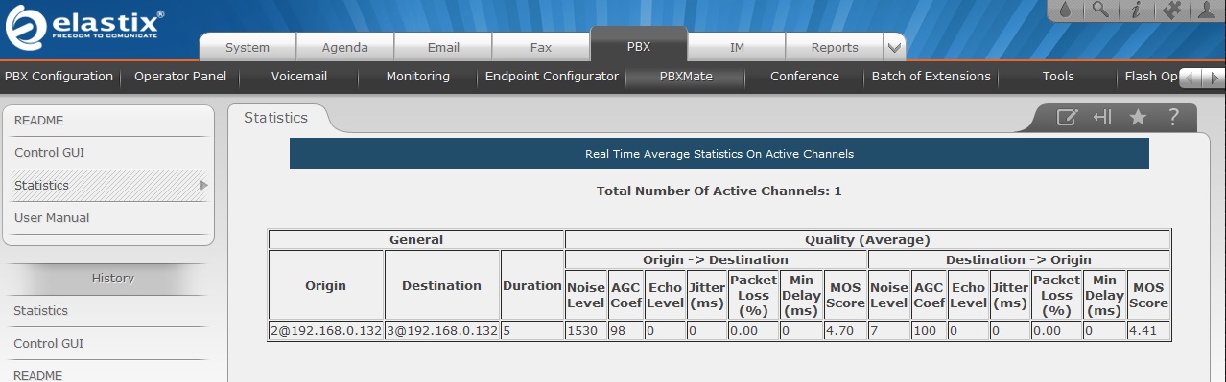Image resolution: width=1226 pixels, height=382 pixels.
Task: Open README from History list
Action: tap(37, 375)
